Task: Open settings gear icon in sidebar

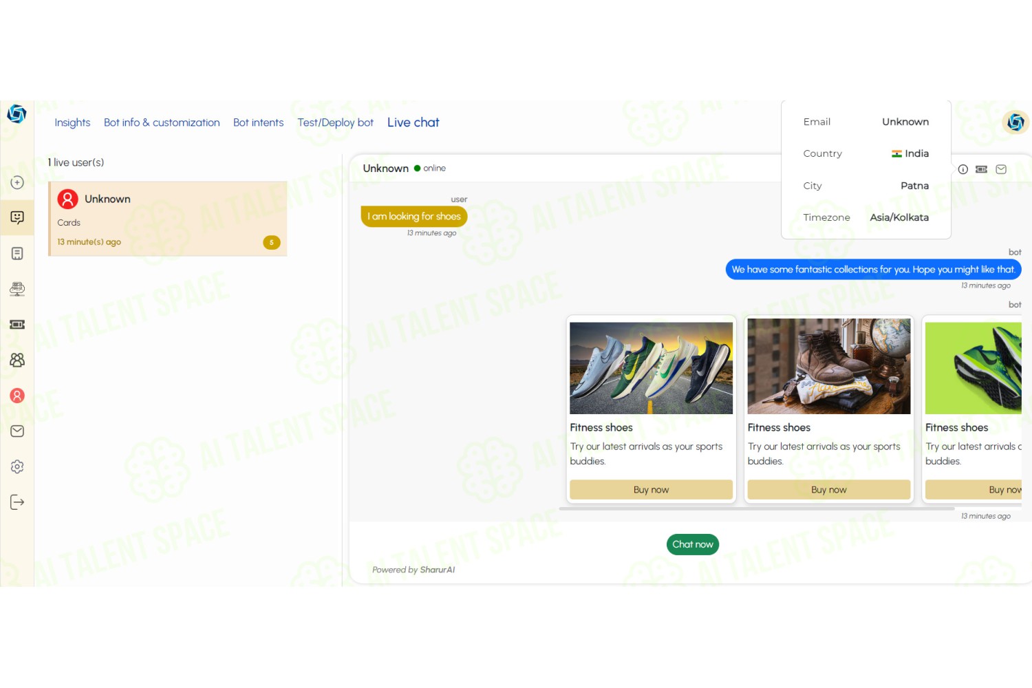Action: coord(17,466)
